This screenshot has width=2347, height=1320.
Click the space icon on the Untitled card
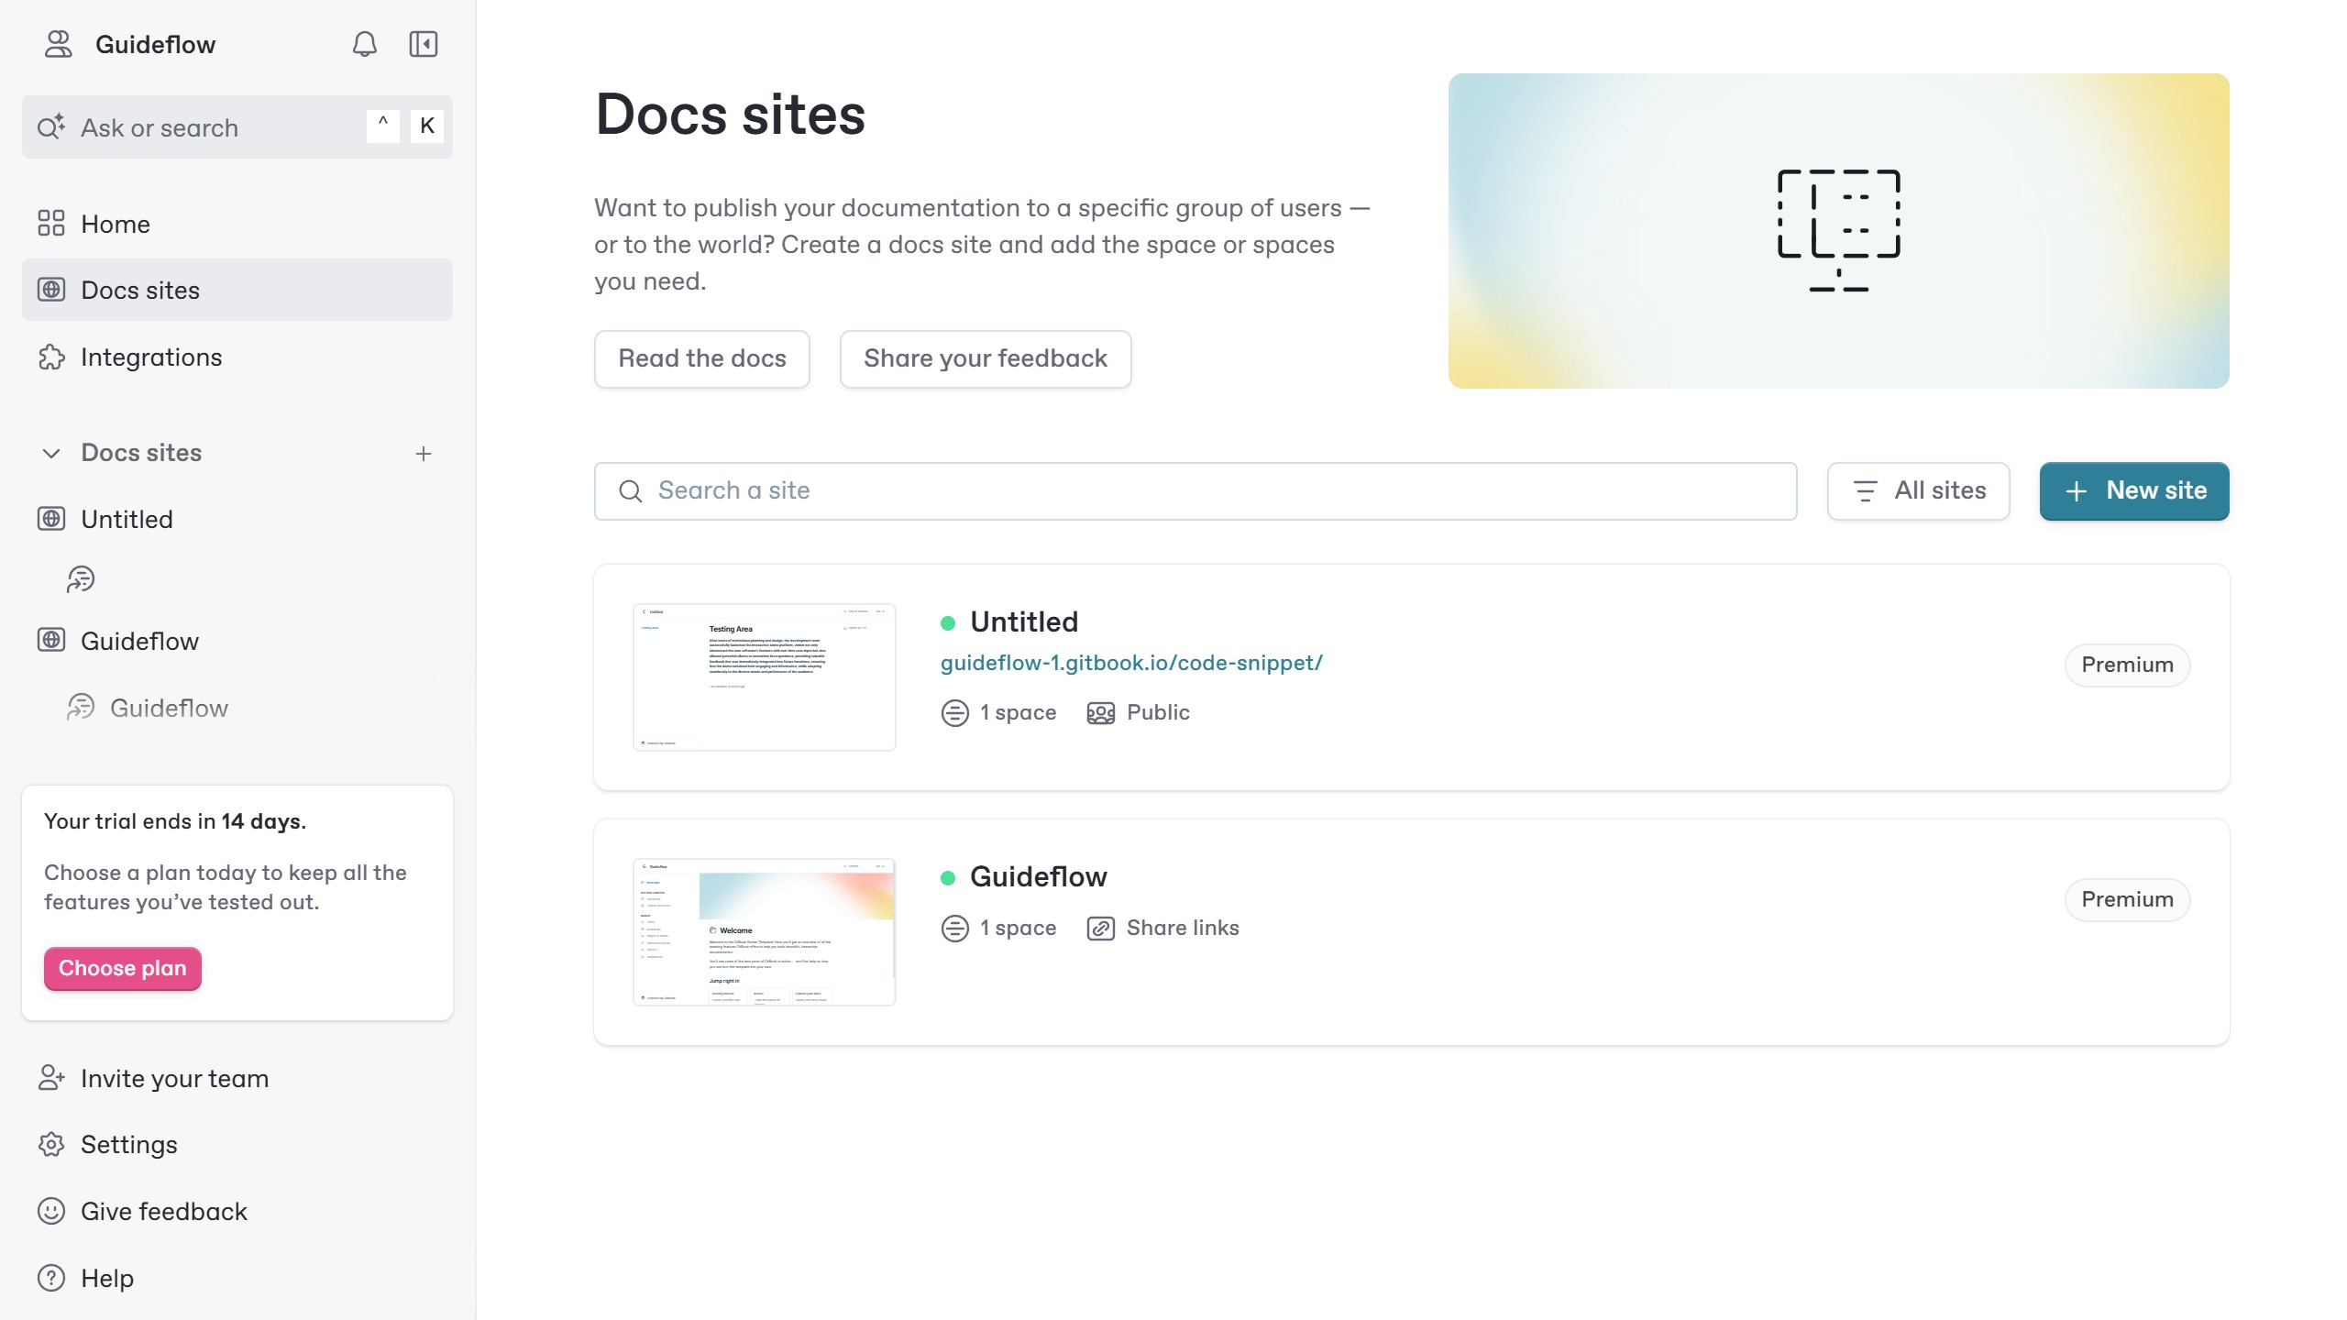click(x=955, y=713)
